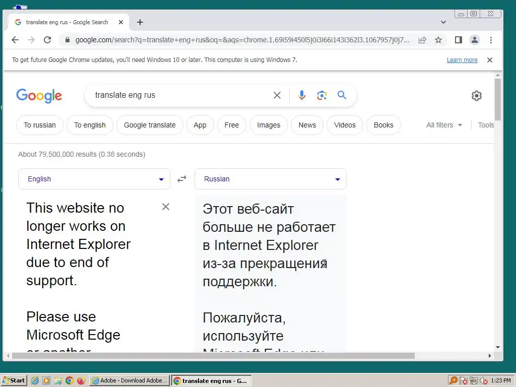Viewport: 516px width, 387px height.
Task: Open the Windows Start menu
Action: click(x=14, y=380)
